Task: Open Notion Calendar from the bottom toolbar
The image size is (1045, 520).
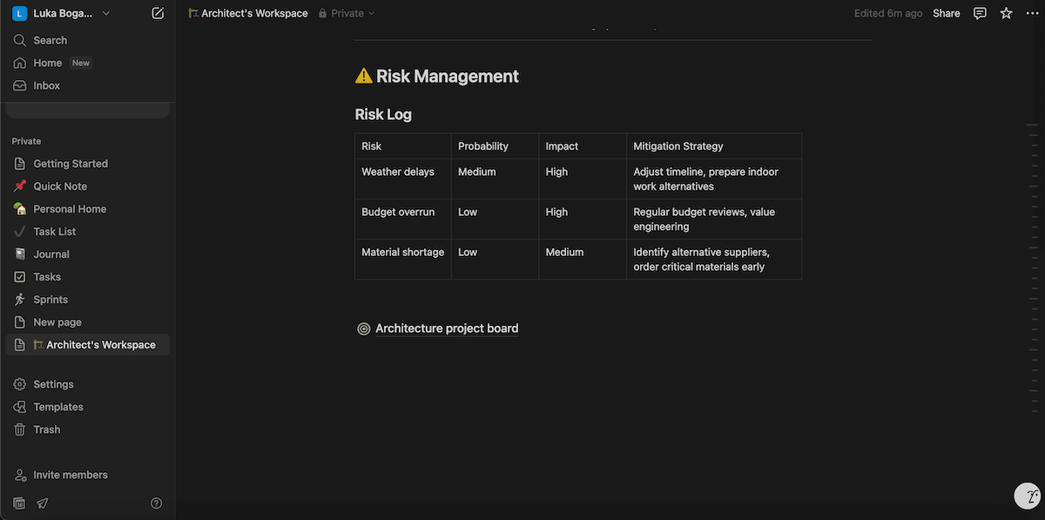Action: 17,503
